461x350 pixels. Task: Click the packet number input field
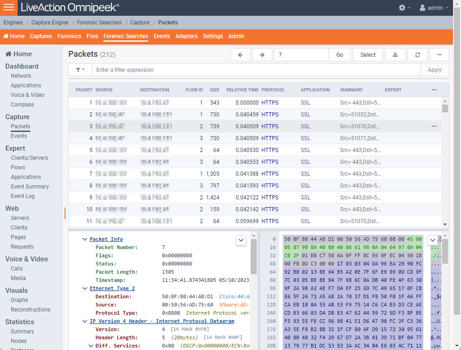point(300,54)
